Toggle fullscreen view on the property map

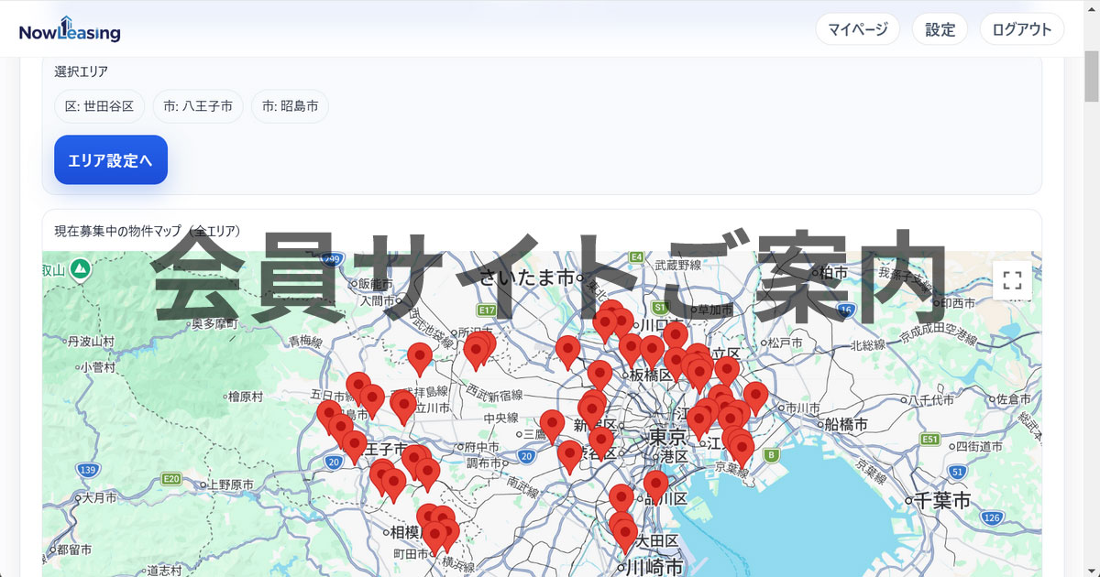(1012, 279)
